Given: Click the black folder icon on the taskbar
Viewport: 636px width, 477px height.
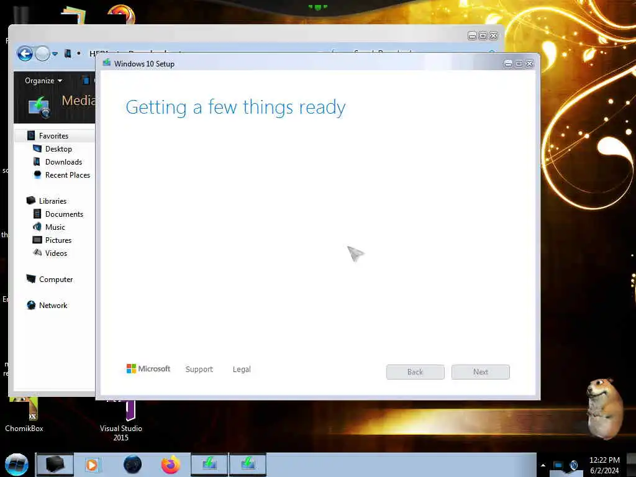Looking at the screenshot, I should (x=55, y=465).
